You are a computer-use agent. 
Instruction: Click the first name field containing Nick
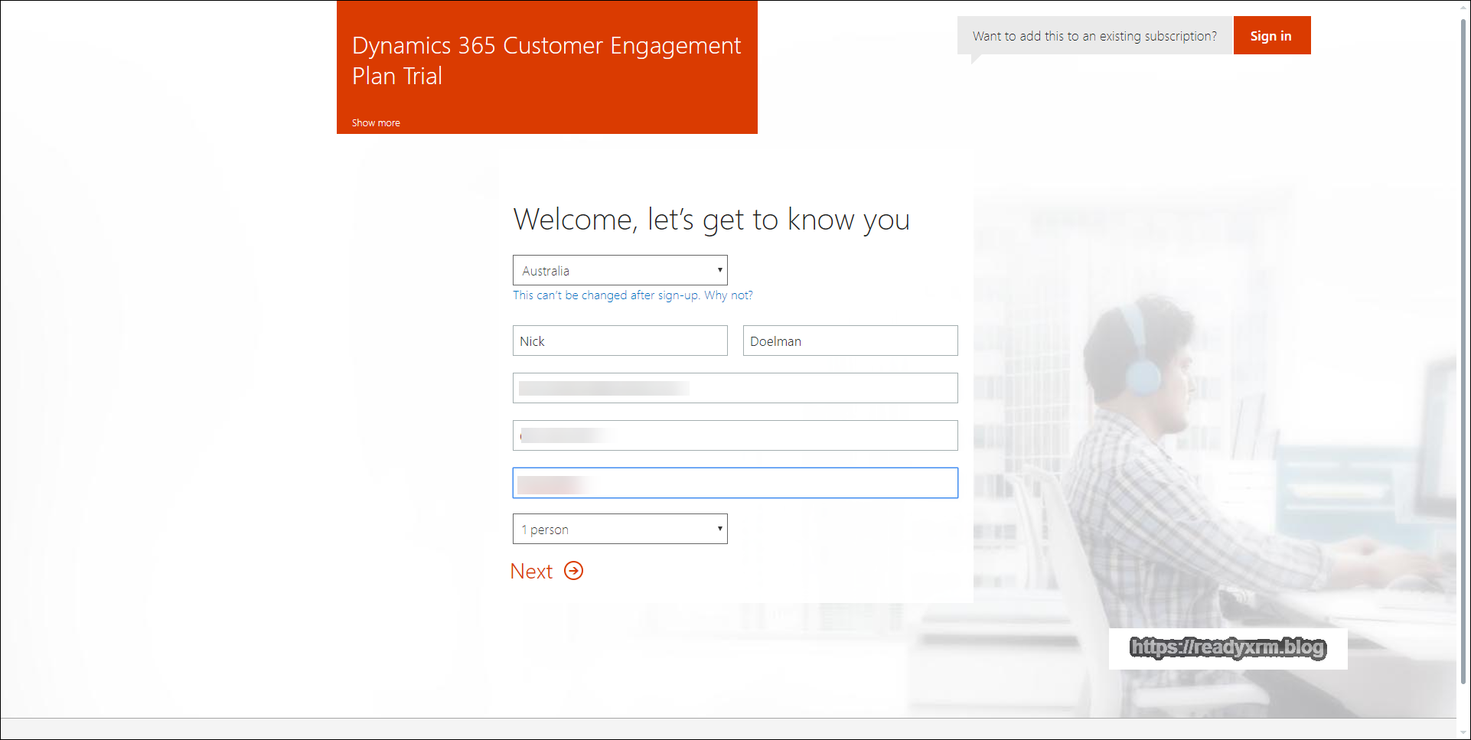click(x=619, y=341)
